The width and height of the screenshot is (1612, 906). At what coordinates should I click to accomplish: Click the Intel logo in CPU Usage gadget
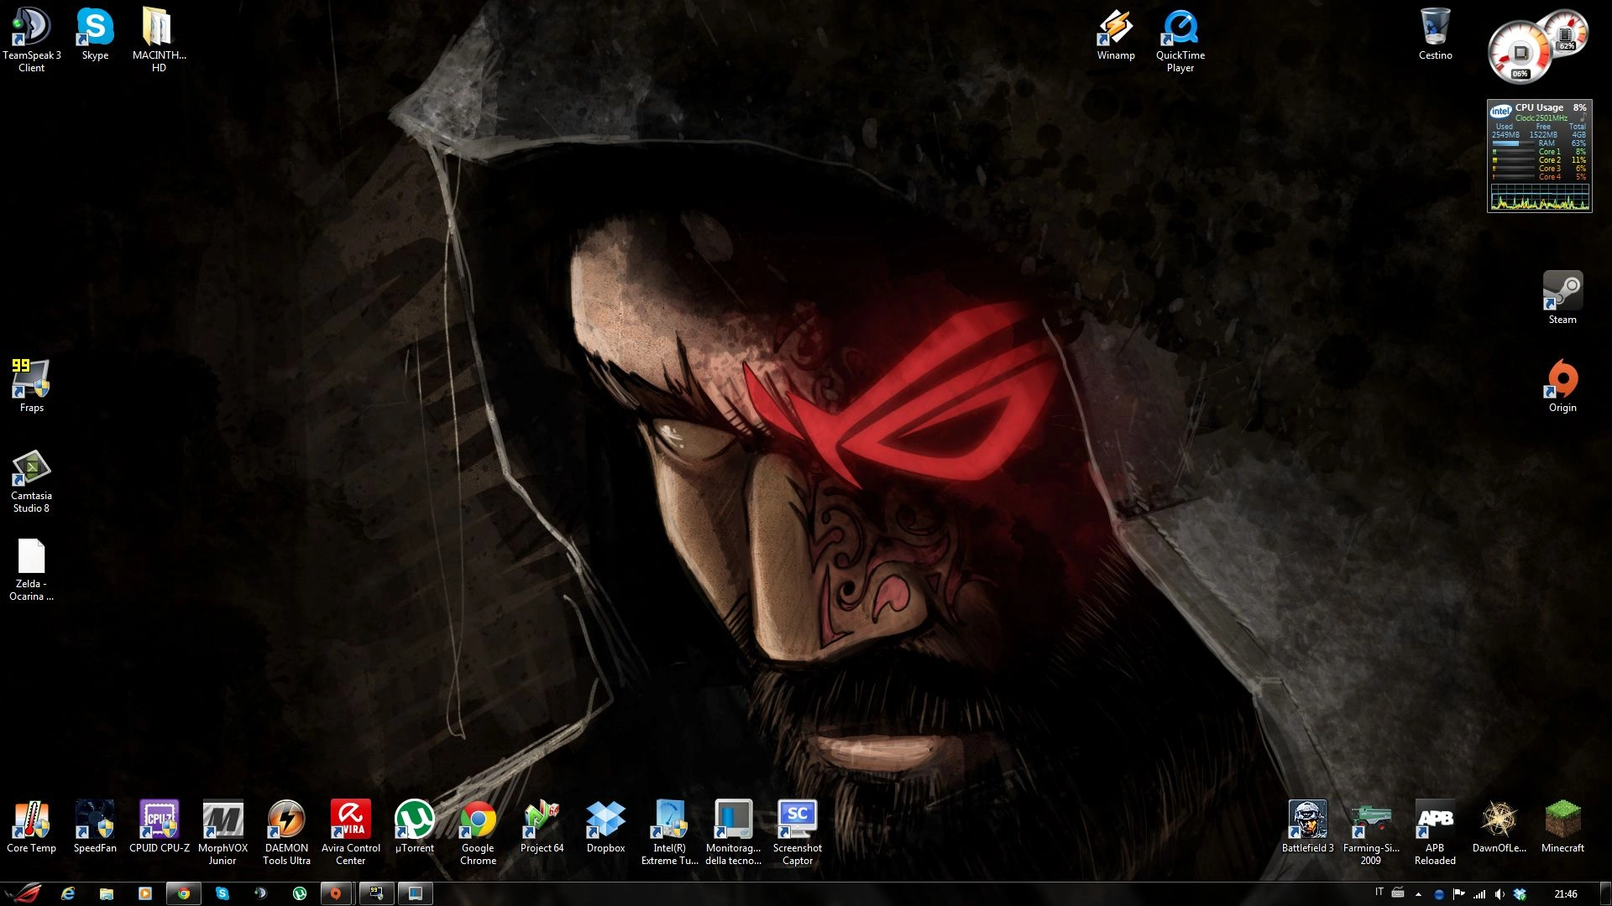pyautogui.click(x=1501, y=111)
